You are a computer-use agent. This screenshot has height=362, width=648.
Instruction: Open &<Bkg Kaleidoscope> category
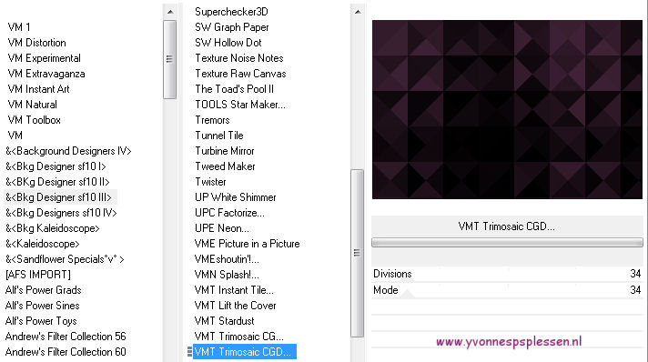click(x=53, y=228)
